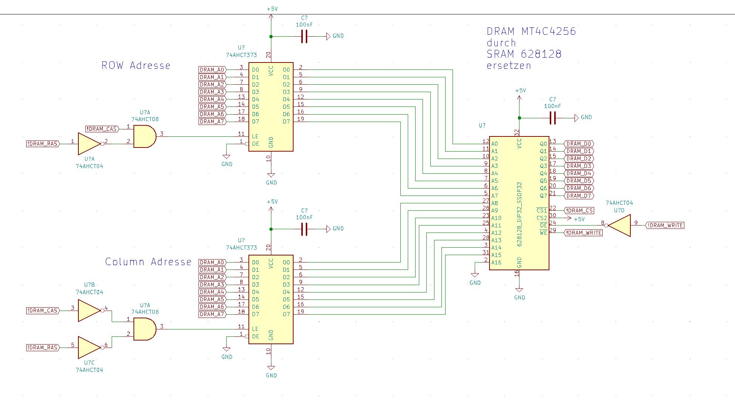The image size is (735, 420).
Task: Select the GND symbol below the SRAM chip
Action: pos(519,290)
